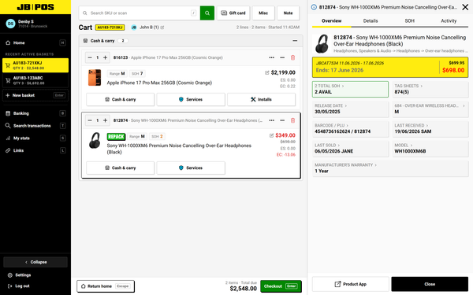The height and width of the screenshot is (295, 473).
Task: Focus the Search SKU or scan field
Action: coord(140,13)
